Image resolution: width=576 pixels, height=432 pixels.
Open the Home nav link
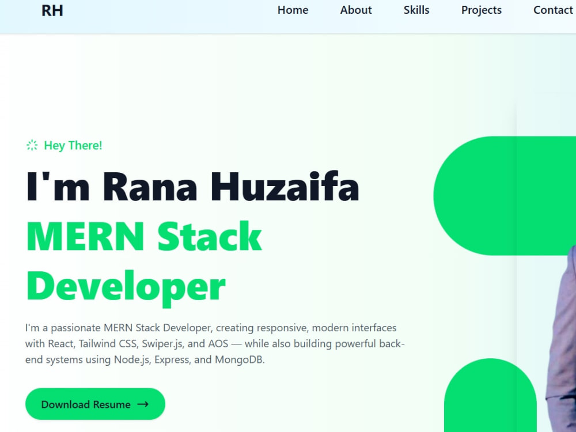click(x=293, y=10)
